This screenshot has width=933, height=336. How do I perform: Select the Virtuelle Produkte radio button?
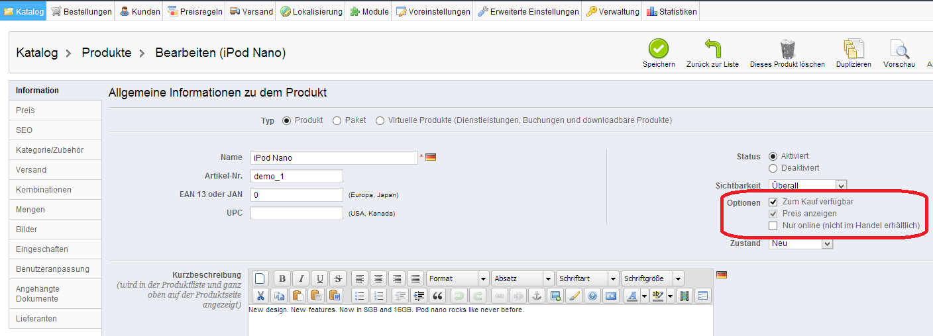coord(380,120)
